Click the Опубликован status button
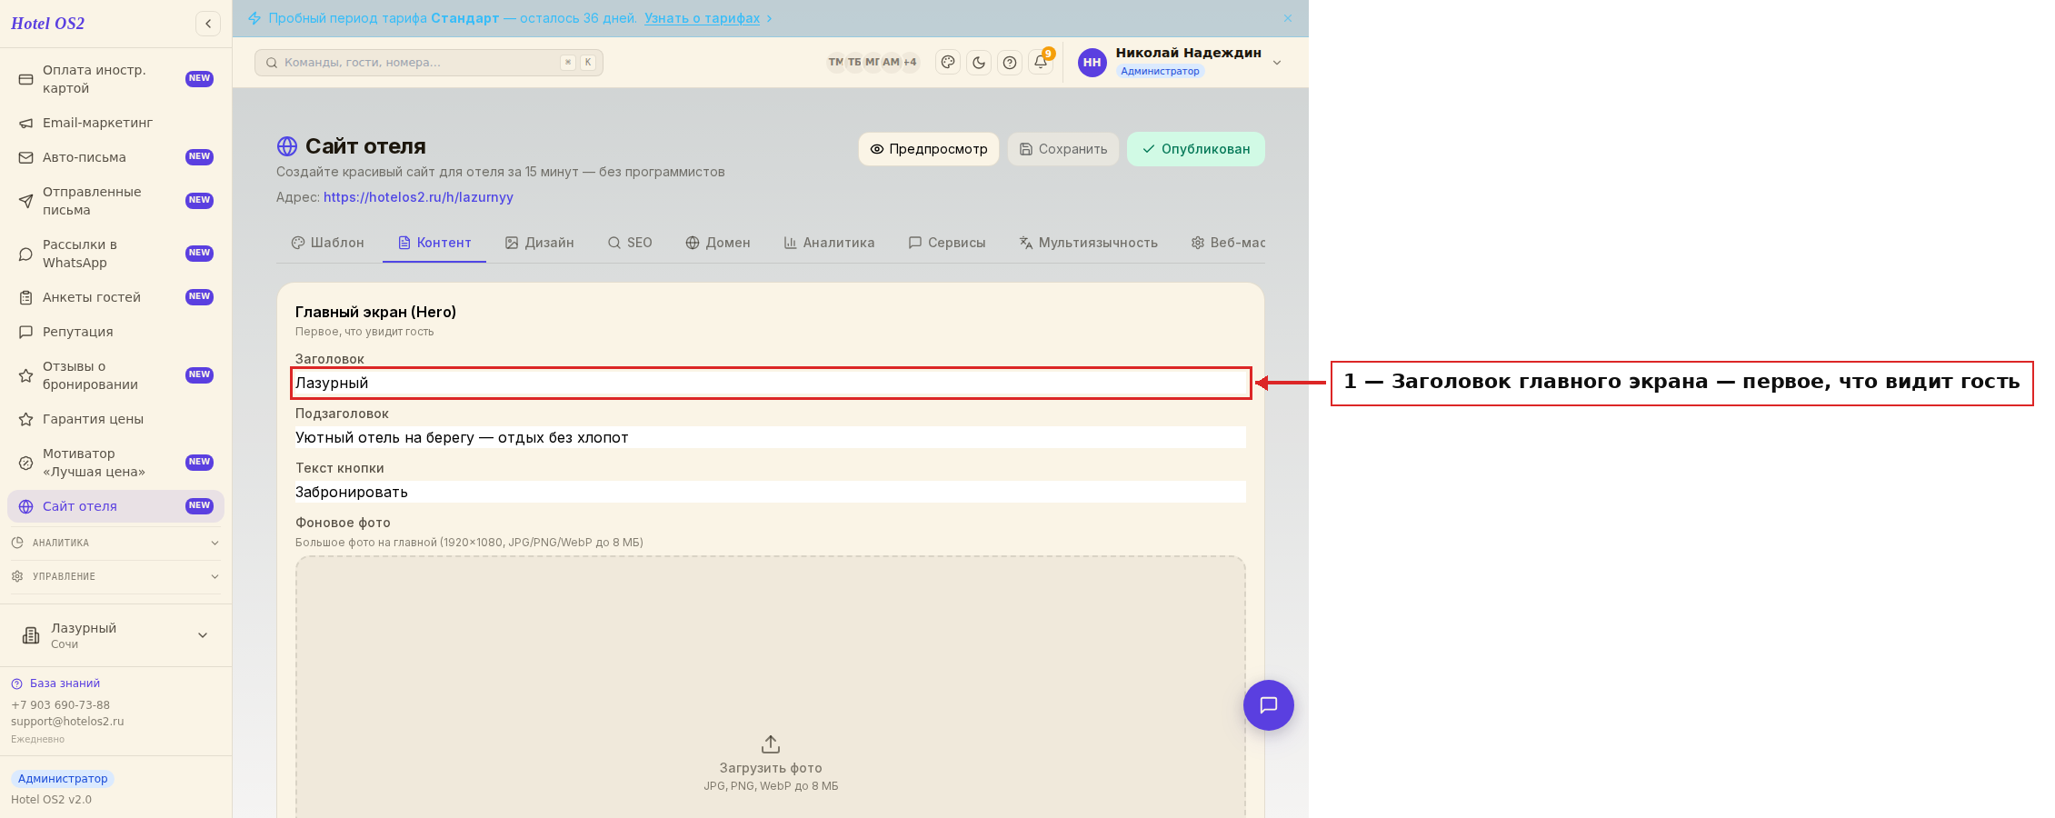2055x818 pixels. tap(1196, 149)
